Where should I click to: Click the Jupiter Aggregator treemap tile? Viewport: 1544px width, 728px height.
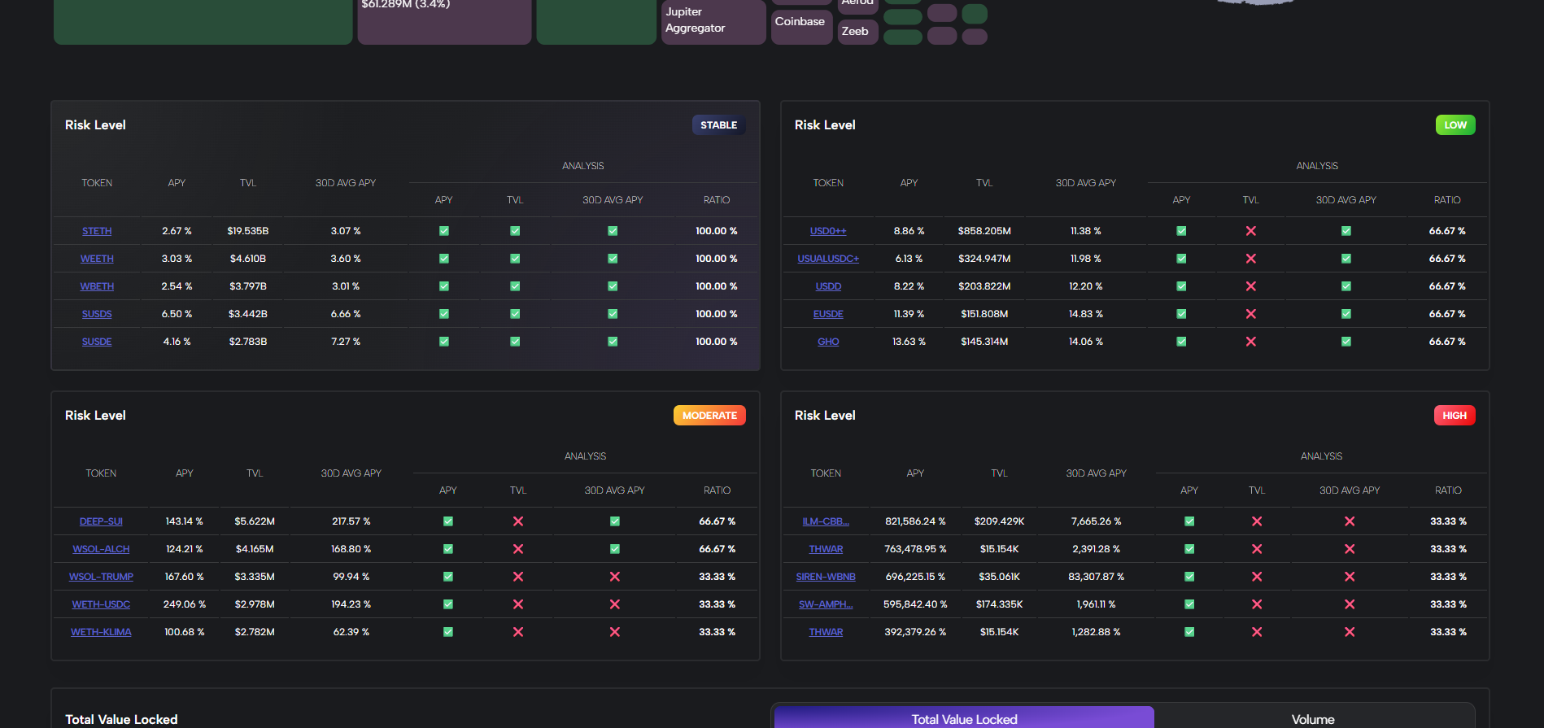(x=713, y=22)
